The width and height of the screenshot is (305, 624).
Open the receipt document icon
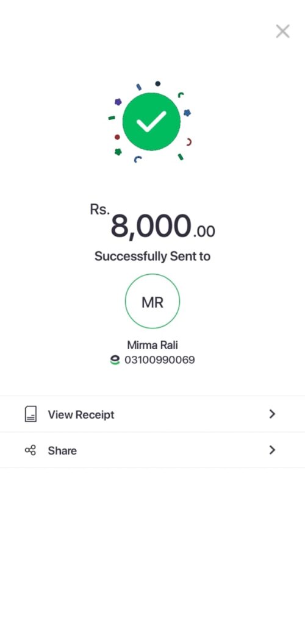point(30,414)
